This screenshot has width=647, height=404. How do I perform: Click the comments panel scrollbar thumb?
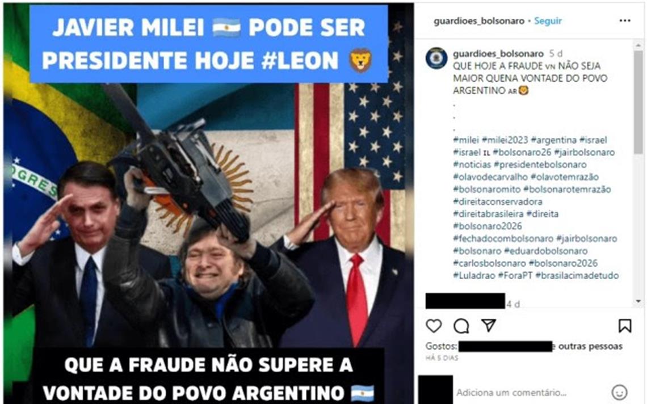click(x=638, y=102)
